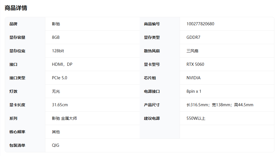The height and width of the screenshot is (156, 277).
Task: Click the GDDR7 memory type value
Action: tap(193, 37)
